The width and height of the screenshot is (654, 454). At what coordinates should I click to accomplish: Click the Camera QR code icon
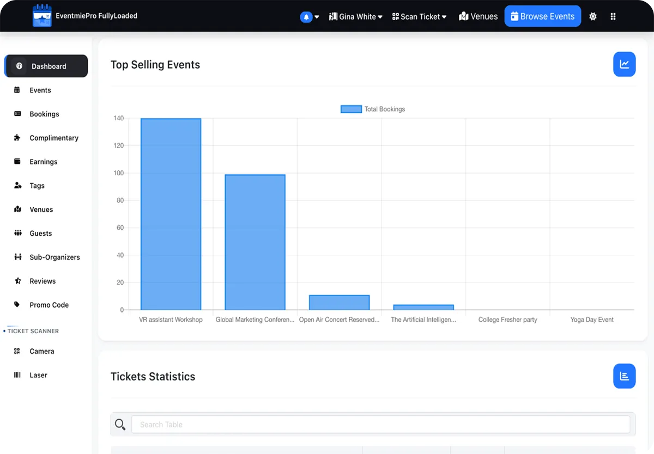tap(17, 351)
